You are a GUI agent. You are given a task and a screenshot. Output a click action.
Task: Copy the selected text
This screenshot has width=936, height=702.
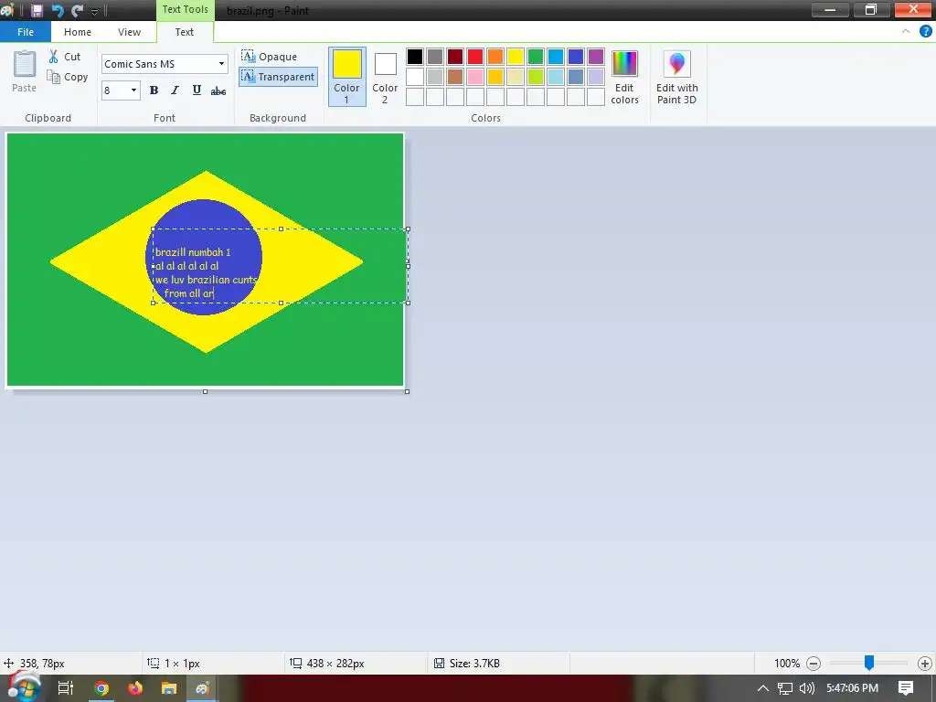[68, 77]
